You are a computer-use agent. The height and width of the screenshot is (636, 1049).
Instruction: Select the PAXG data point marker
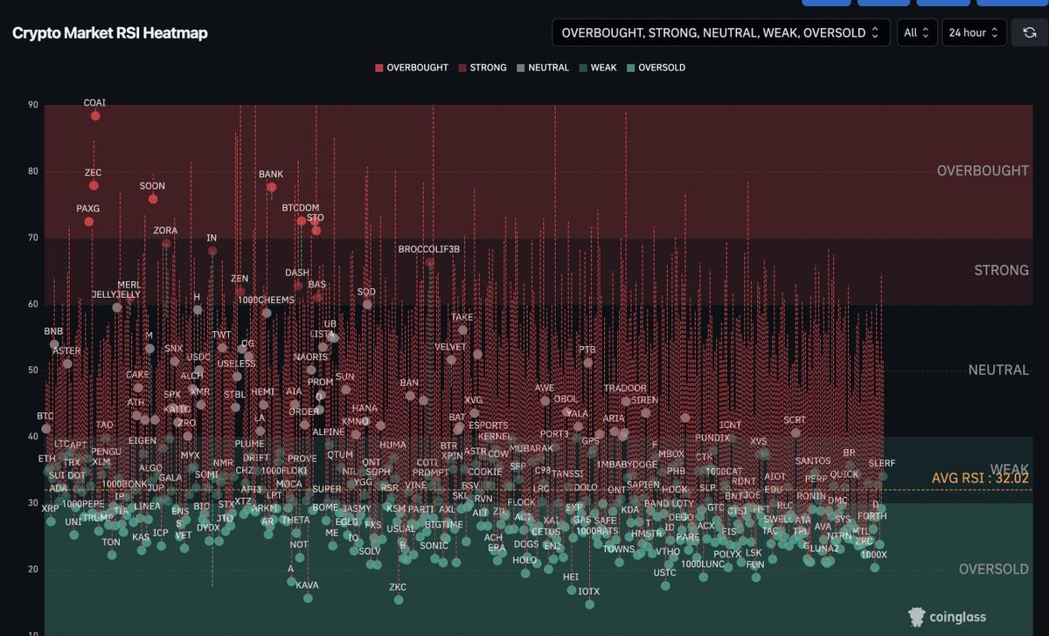click(x=88, y=222)
